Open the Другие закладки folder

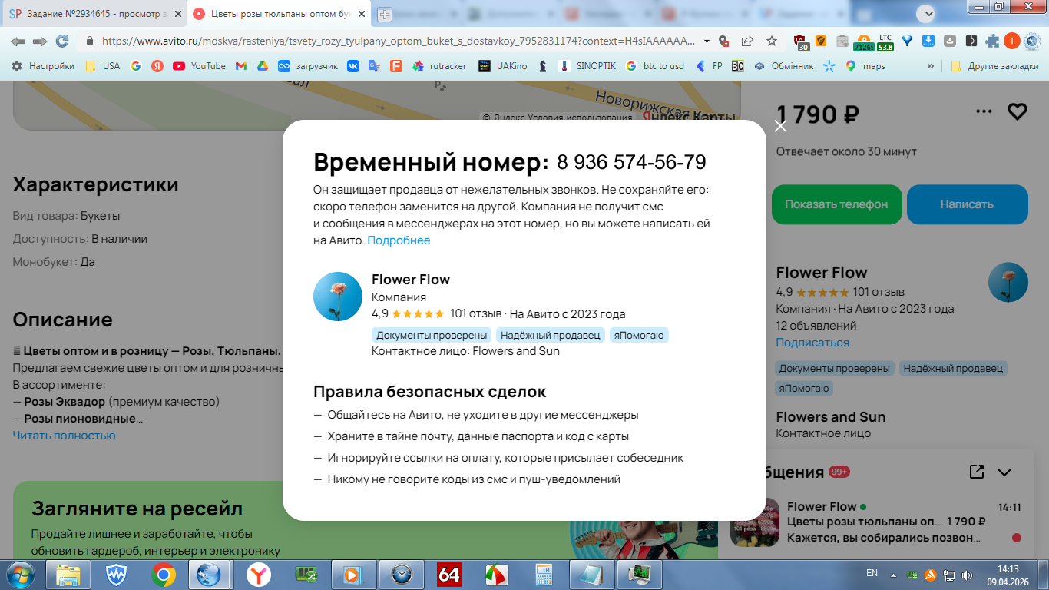(x=994, y=66)
